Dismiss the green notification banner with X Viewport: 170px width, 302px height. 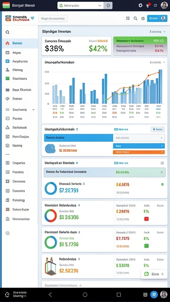(x=162, y=172)
